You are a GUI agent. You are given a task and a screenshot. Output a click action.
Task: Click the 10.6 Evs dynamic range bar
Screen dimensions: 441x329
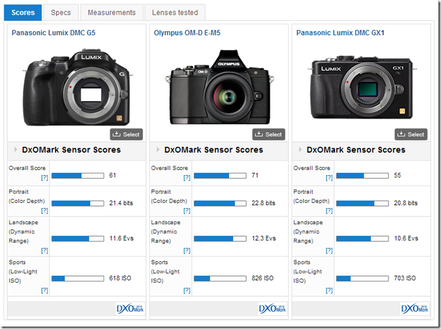click(x=362, y=238)
